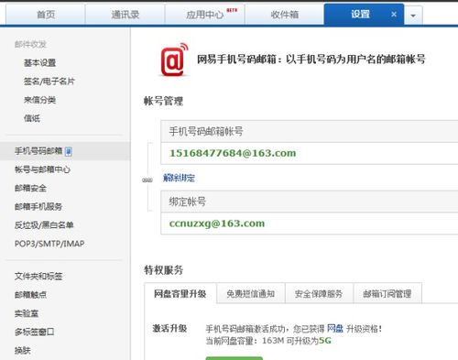Open 签名/电子名片 settings
458x360 pixels.
(49, 82)
